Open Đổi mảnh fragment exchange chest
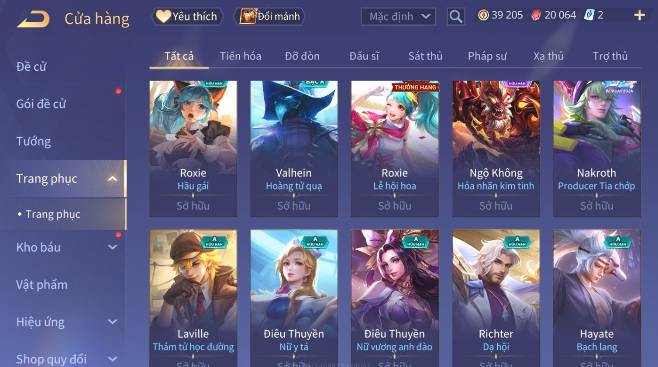This screenshot has height=367, width=658. 269,17
